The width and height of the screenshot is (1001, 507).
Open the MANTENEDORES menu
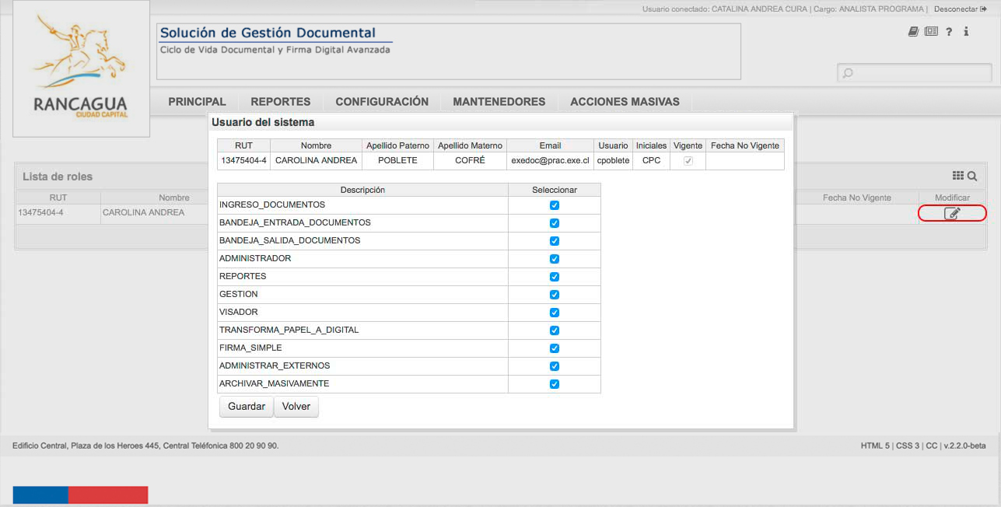click(499, 102)
